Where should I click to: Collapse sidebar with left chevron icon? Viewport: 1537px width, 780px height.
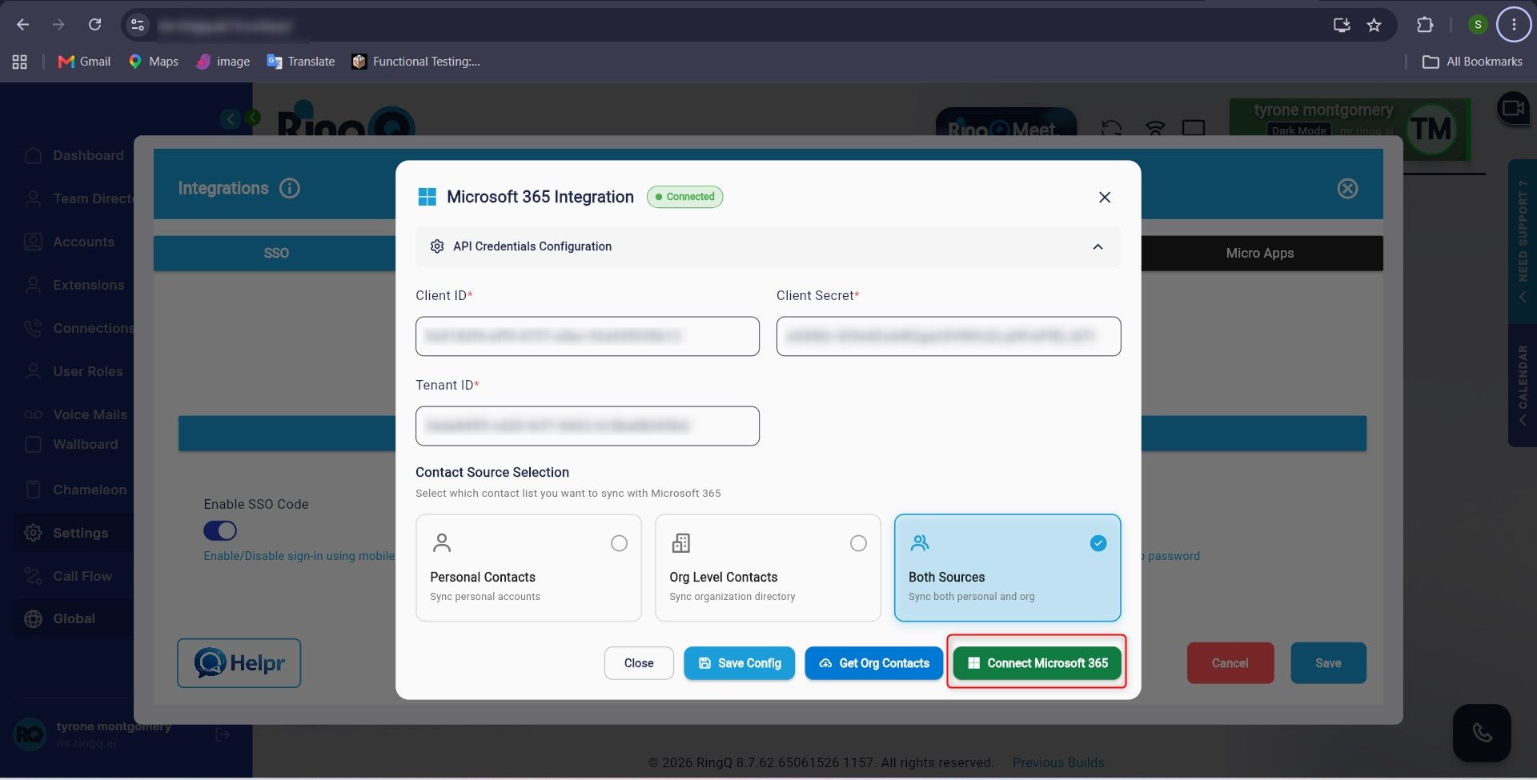pyautogui.click(x=230, y=118)
